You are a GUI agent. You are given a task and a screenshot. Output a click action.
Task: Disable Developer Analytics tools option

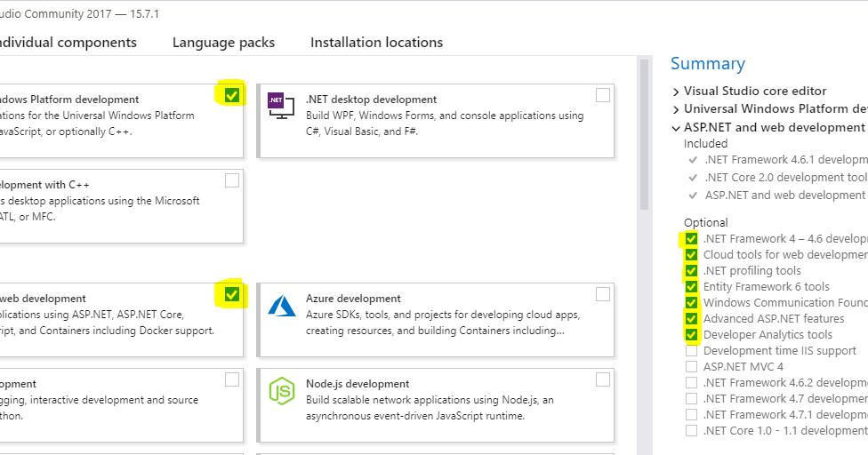691,335
